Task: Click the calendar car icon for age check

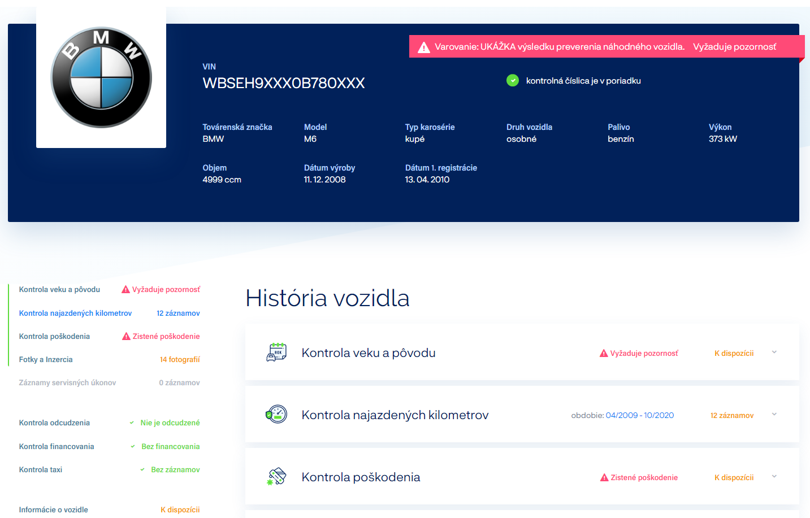Action: (276, 352)
